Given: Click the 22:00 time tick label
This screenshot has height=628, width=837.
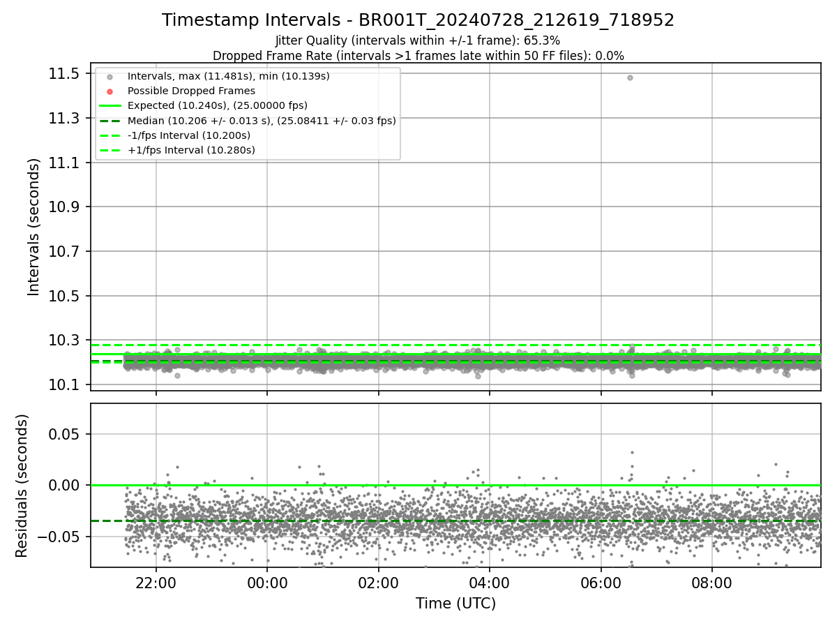Looking at the screenshot, I should tap(156, 583).
